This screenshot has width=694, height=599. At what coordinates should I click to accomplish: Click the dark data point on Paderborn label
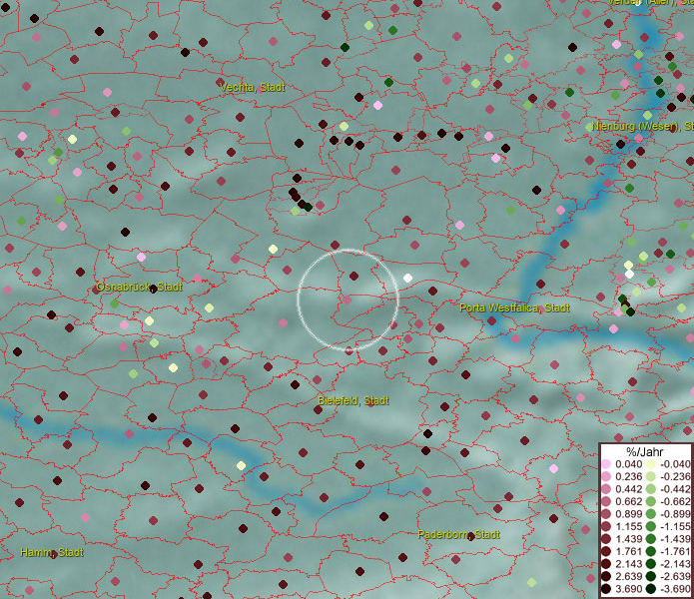pos(471,537)
